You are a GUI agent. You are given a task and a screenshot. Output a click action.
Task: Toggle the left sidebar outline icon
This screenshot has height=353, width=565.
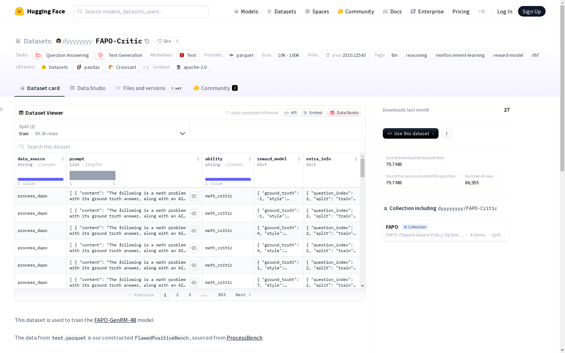1,109
